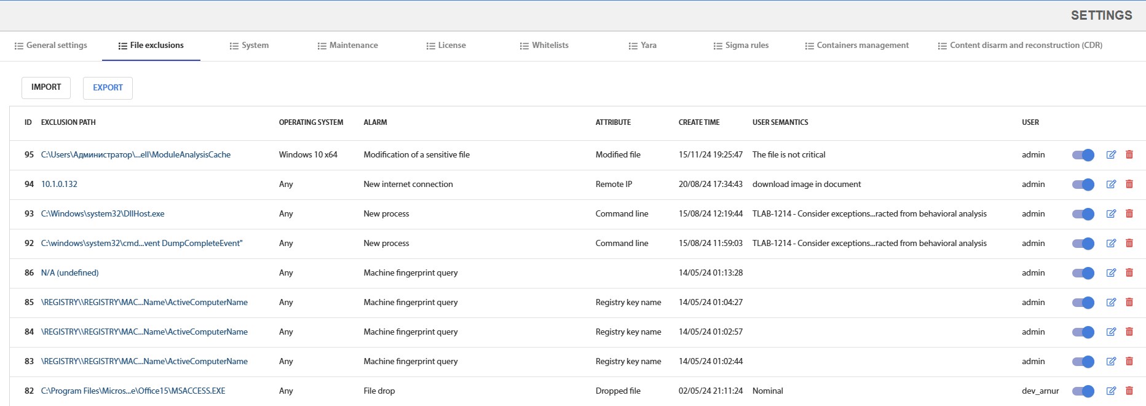Edit exclusion with ID 85
Viewport: 1146px width, 406px height.
[x=1111, y=303]
